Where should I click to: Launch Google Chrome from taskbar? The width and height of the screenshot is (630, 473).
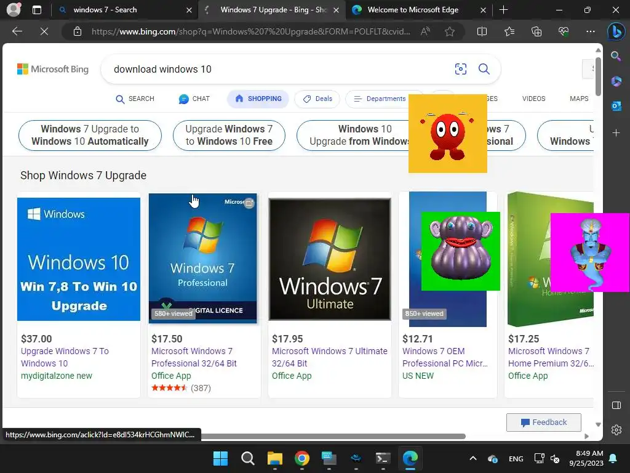[301, 458]
